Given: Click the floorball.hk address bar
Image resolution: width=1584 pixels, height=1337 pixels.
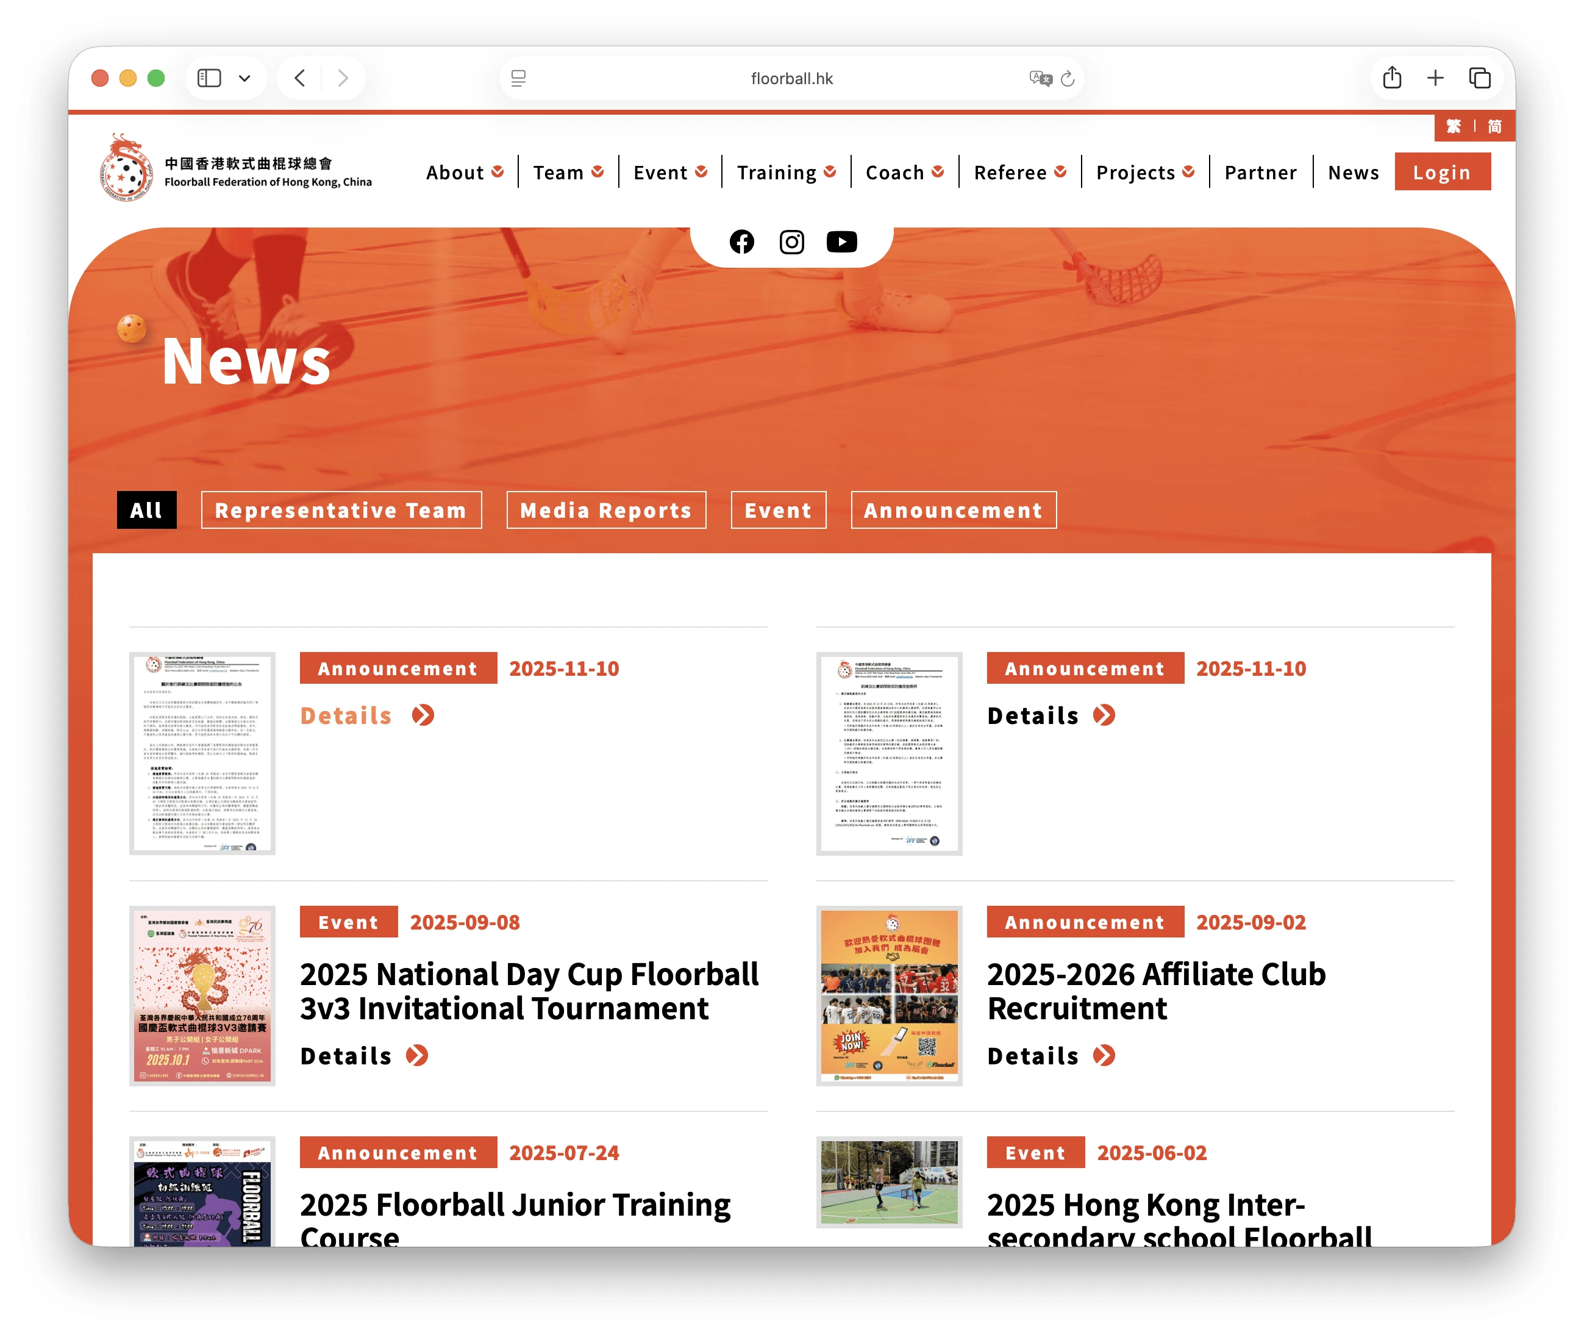Looking at the screenshot, I should (791, 78).
